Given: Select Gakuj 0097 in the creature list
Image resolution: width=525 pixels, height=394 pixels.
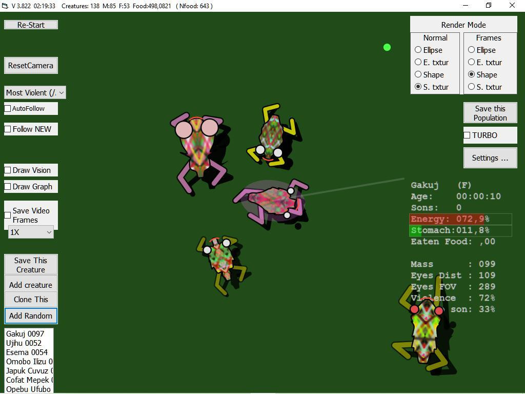Looking at the screenshot, I should 24,333.
